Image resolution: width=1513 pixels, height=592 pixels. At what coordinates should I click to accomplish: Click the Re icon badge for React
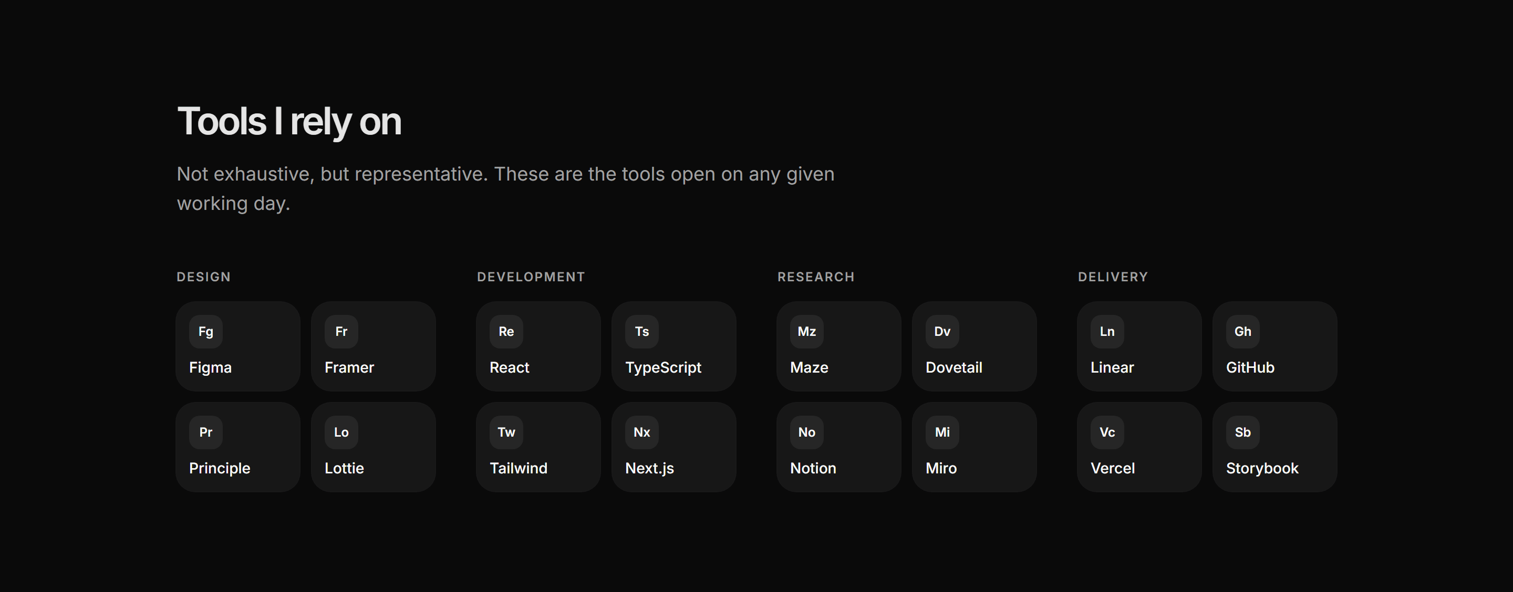506,332
